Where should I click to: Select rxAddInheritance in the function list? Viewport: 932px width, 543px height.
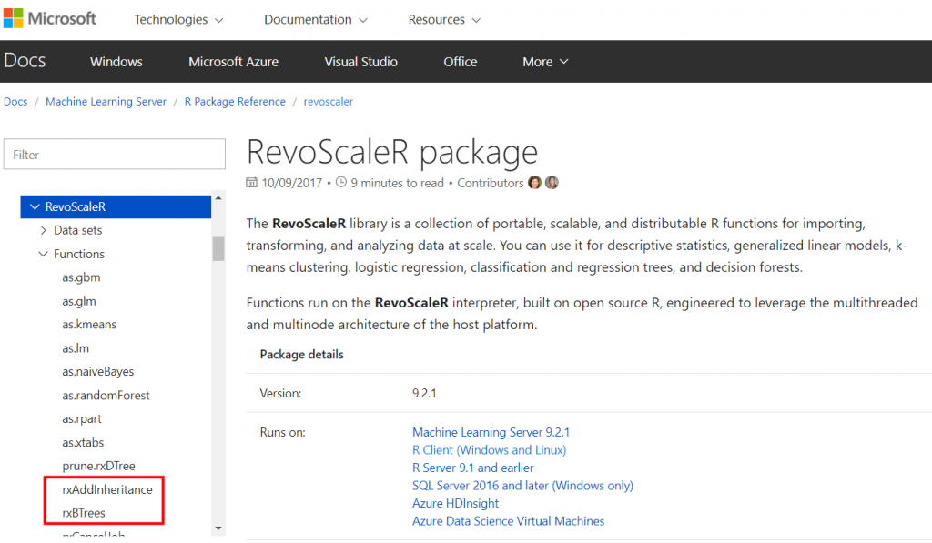(107, 489)
